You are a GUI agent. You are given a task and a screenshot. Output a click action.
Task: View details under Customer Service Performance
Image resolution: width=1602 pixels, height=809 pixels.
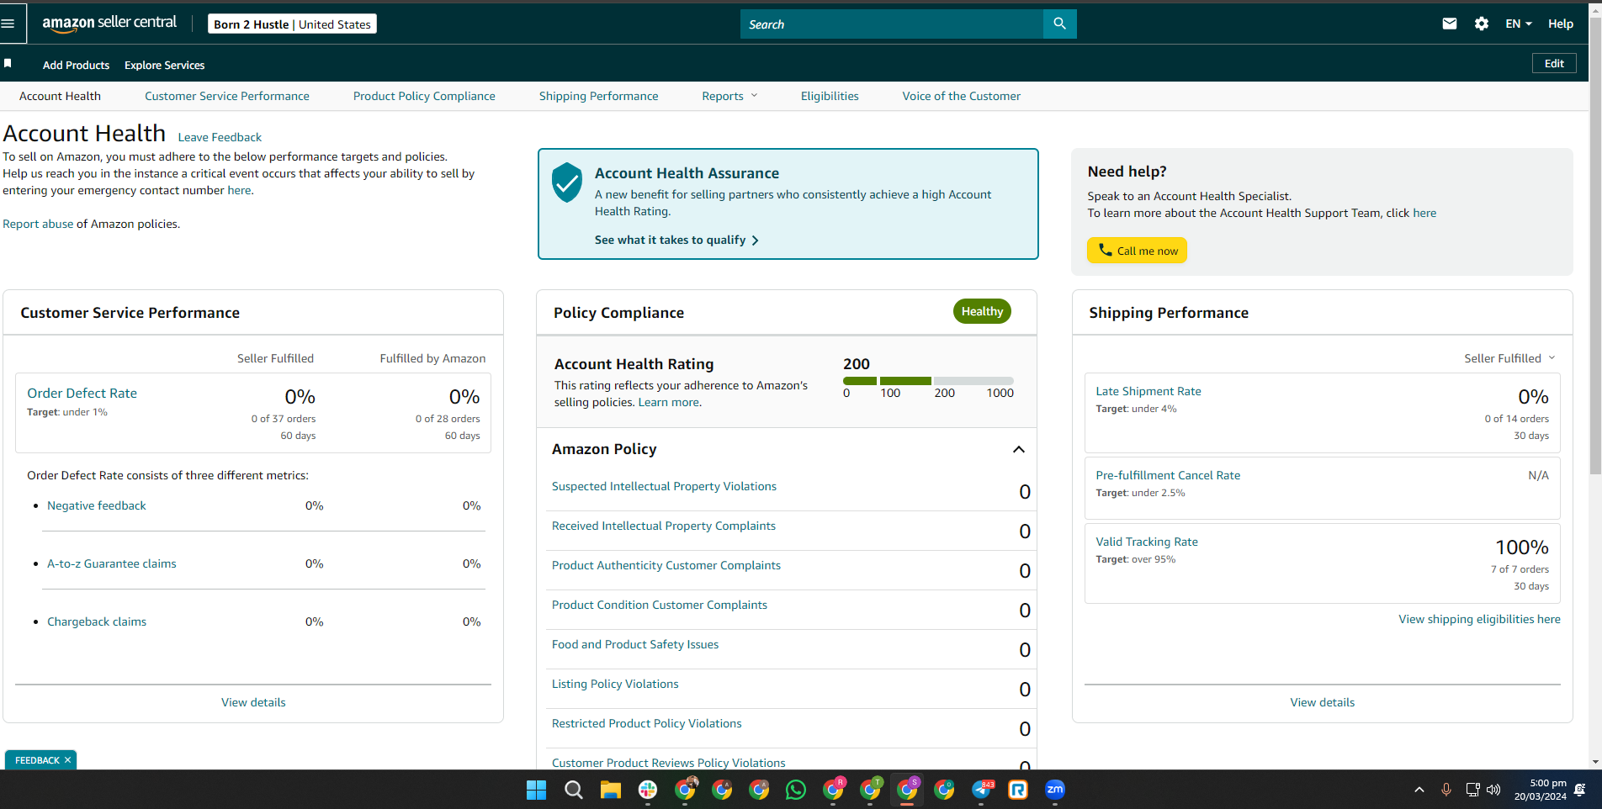click(253, 702)
